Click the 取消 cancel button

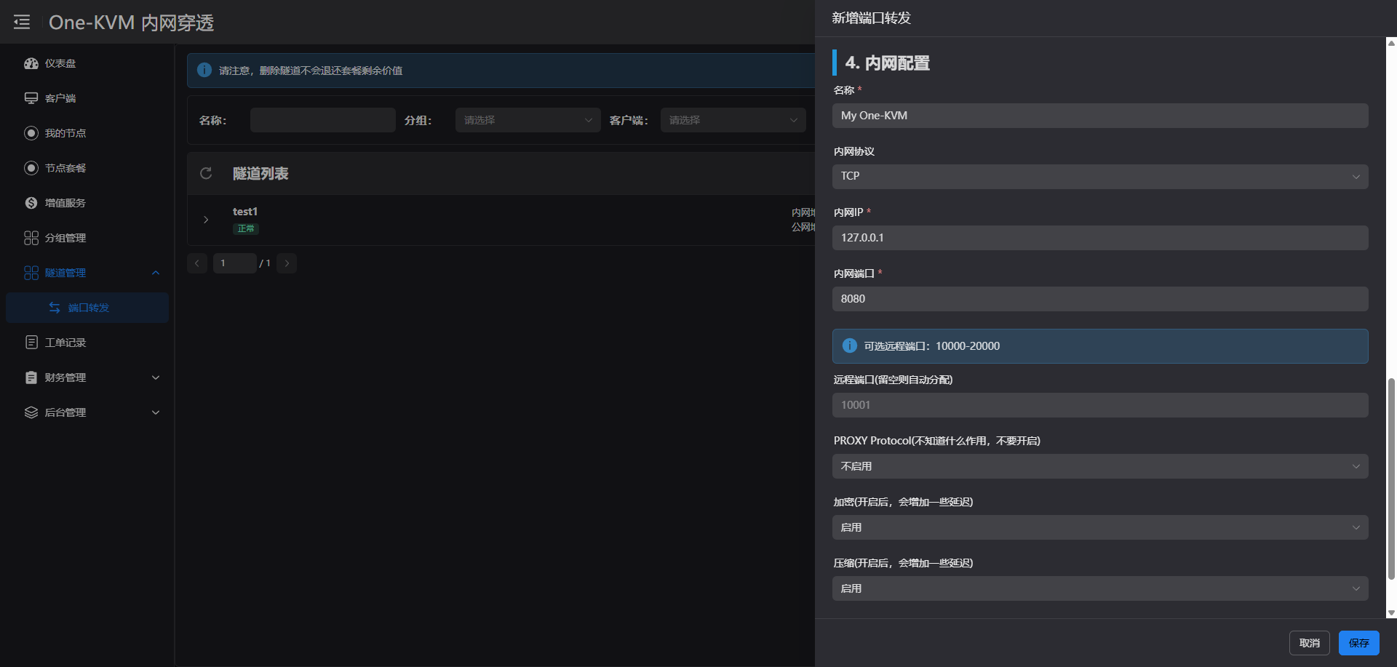click(x=1309, y=643)
